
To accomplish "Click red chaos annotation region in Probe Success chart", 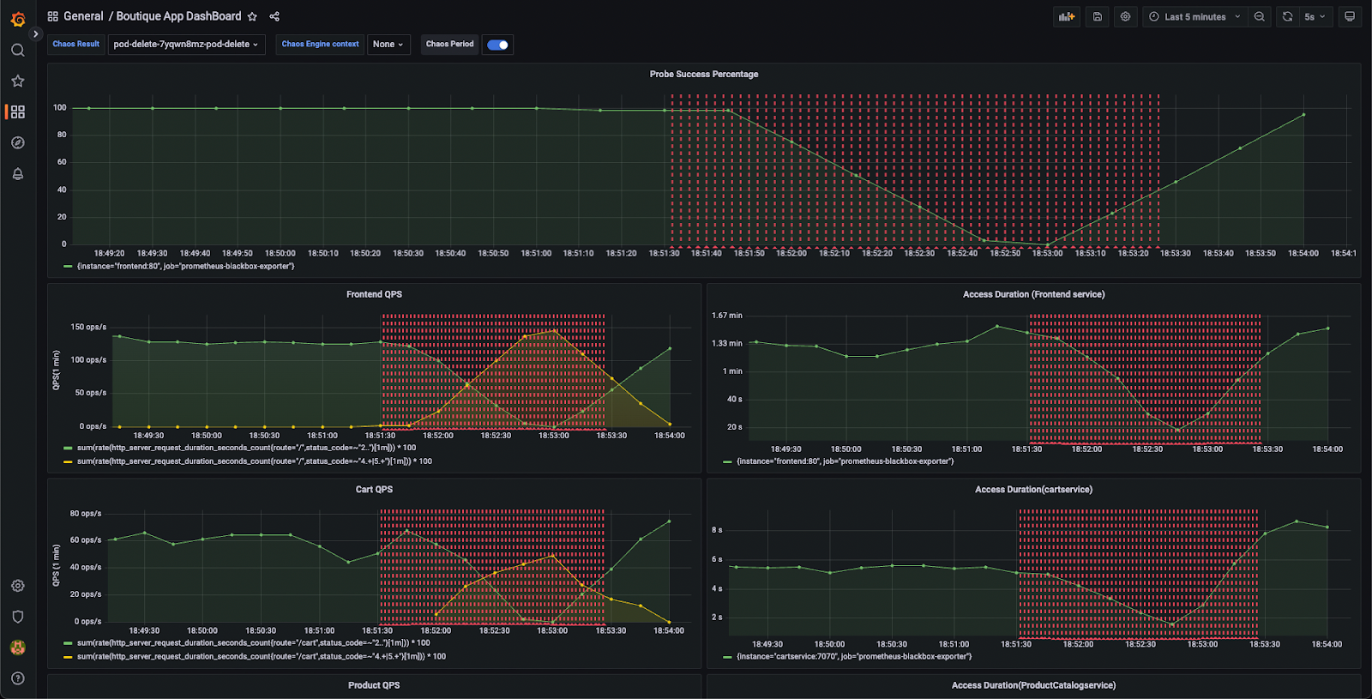I will (914, 171).
